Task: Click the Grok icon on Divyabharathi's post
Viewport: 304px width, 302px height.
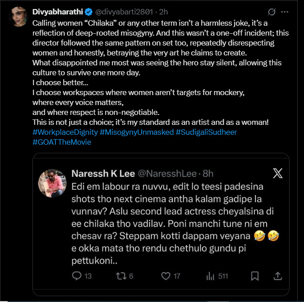Action: click(272, 11)
